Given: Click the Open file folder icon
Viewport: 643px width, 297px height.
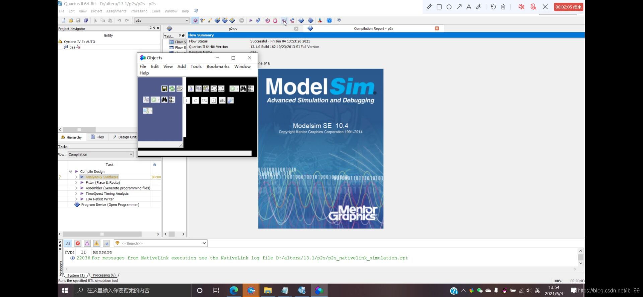Looking at the screenshot, I should [71, 20].
